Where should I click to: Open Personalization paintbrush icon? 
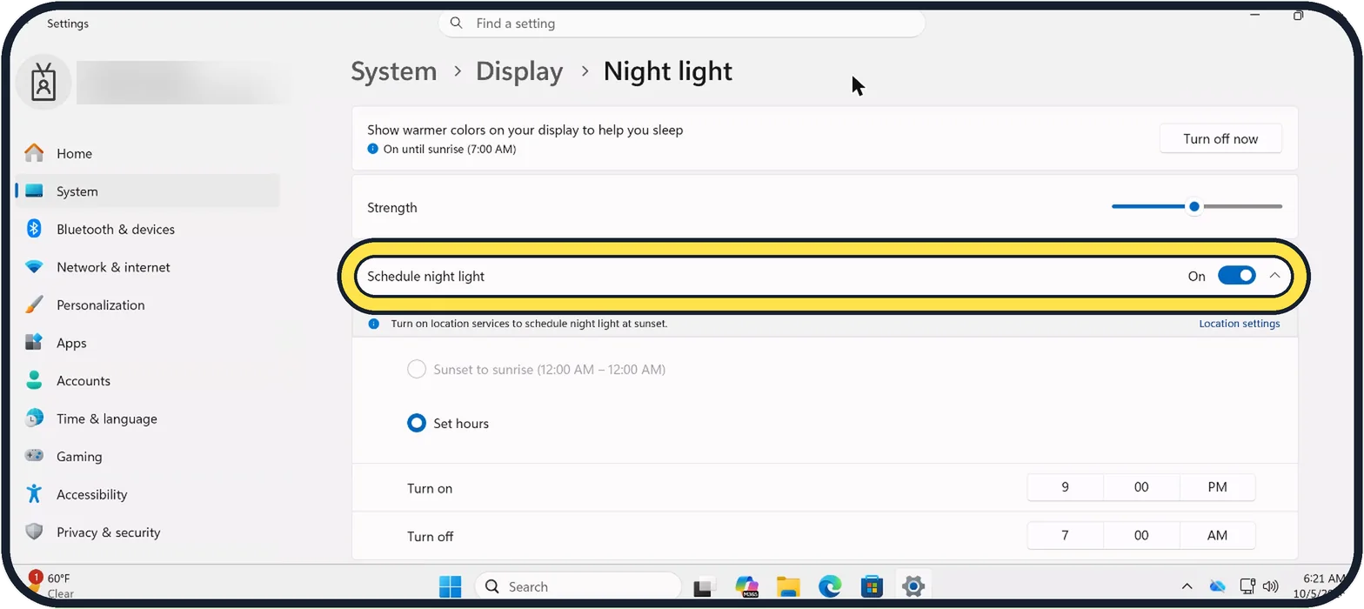click(x=34, y=304)
